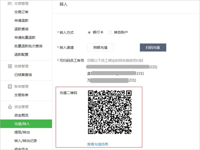Select the 其他账户 radio button
The height and width of the screenshot is (150, 200).
point(110,32)
